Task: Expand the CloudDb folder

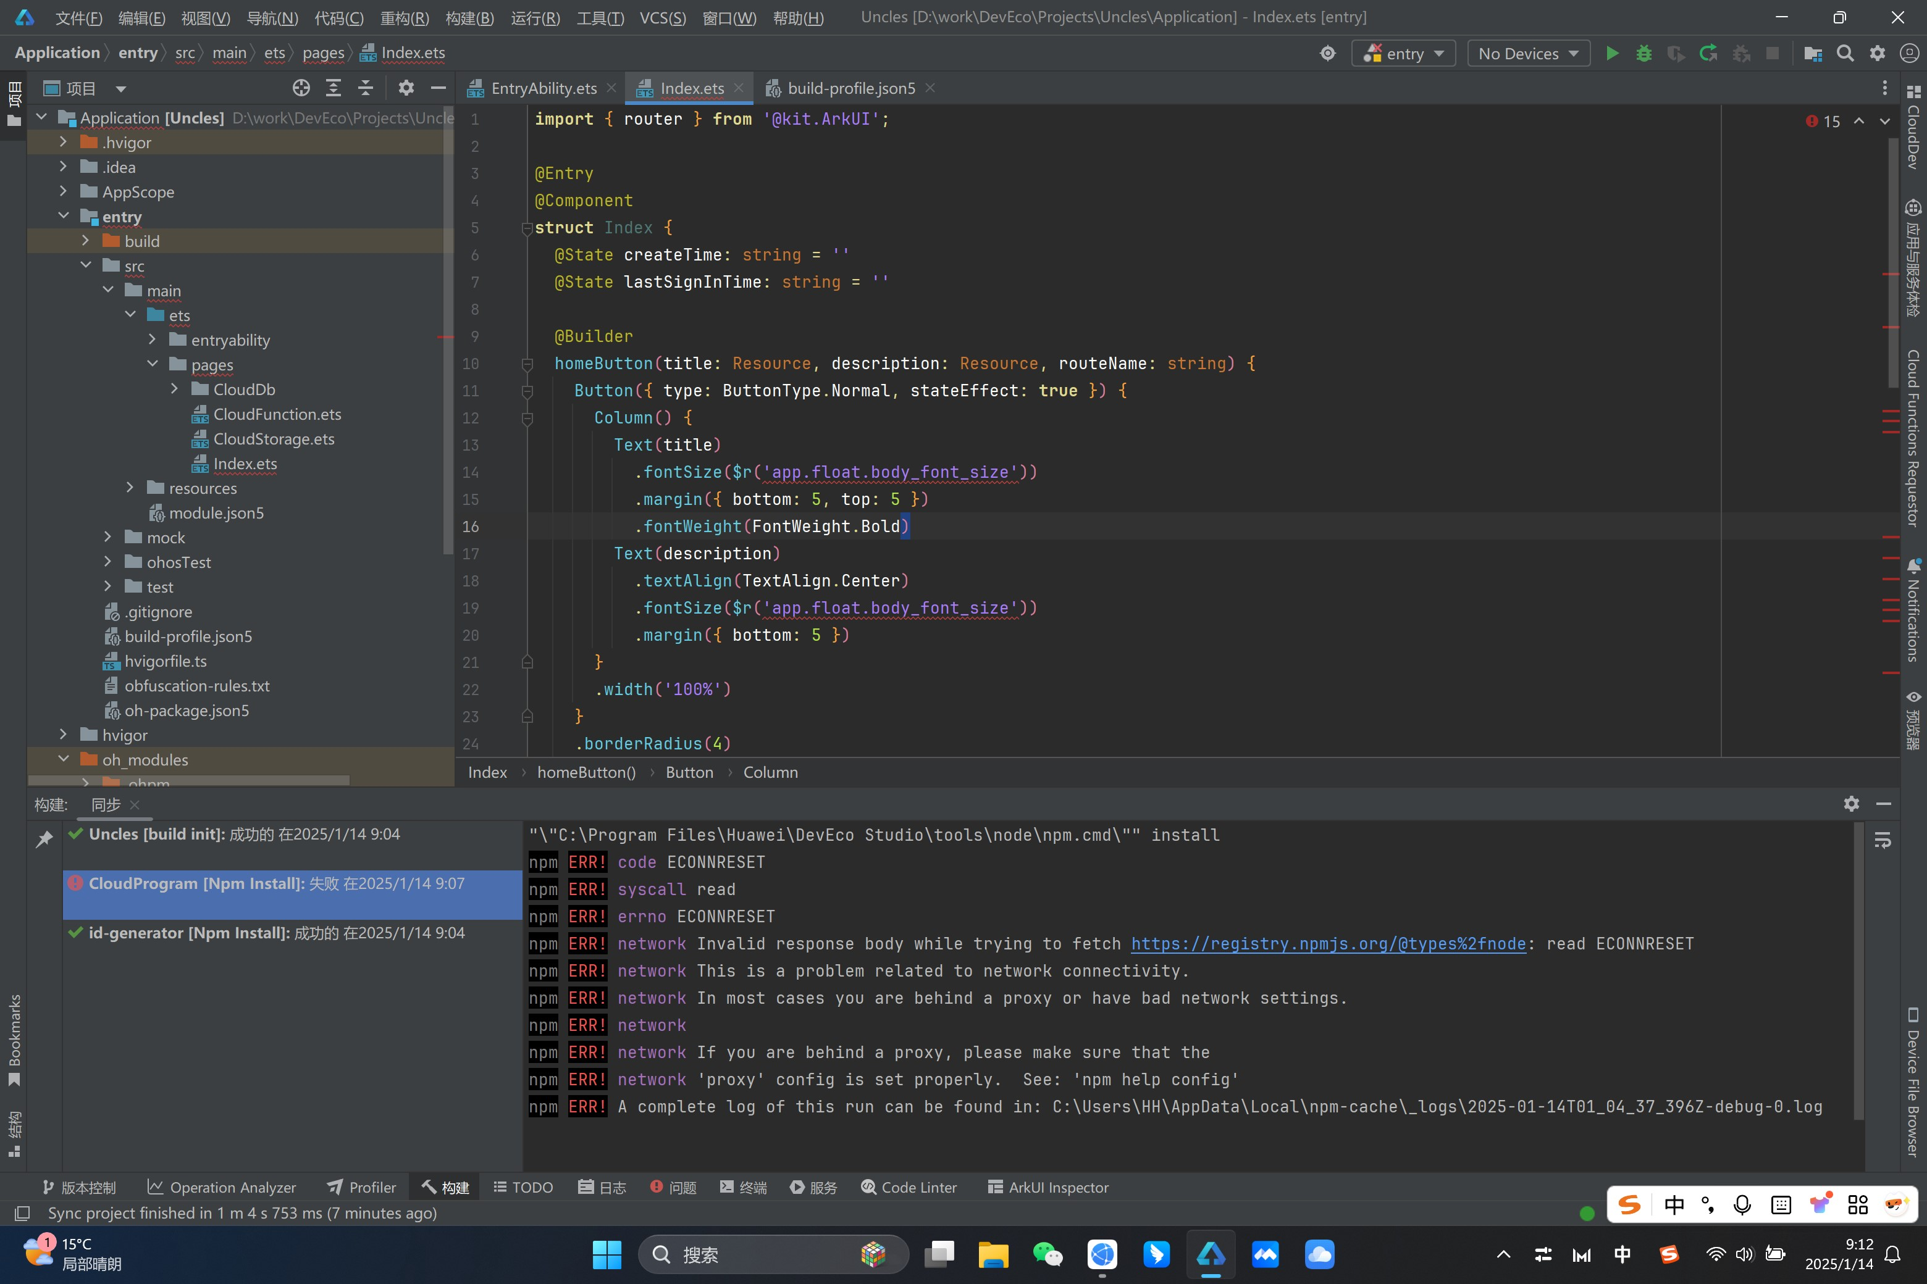Action: tap(174, 388)
